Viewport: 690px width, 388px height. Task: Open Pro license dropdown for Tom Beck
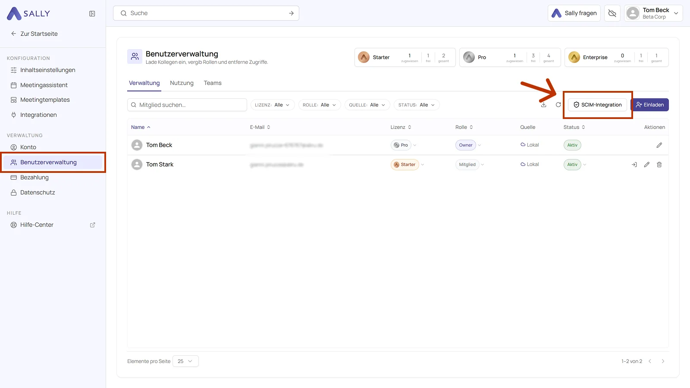point(404,145)
